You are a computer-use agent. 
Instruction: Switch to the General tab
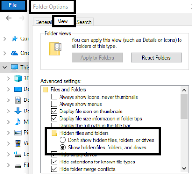click(x=43, y=22)
